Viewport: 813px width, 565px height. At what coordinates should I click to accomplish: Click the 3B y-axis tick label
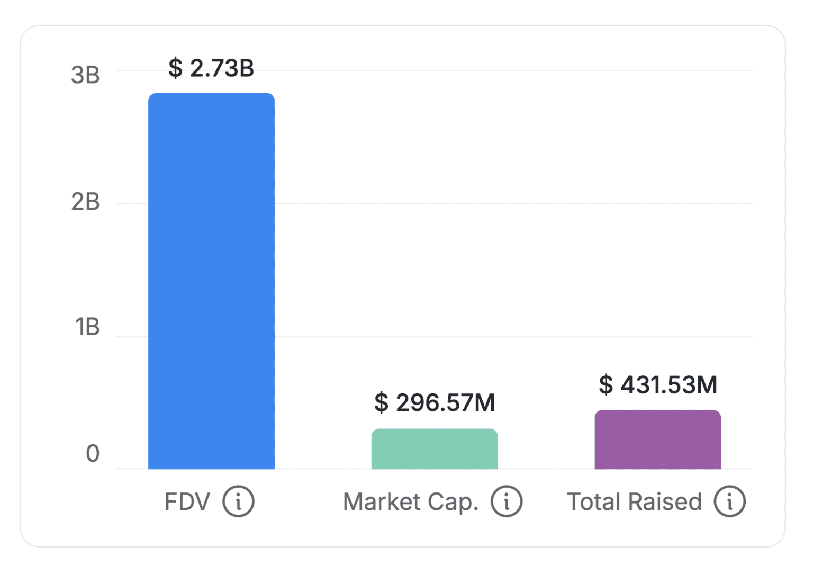coord(85,75)
